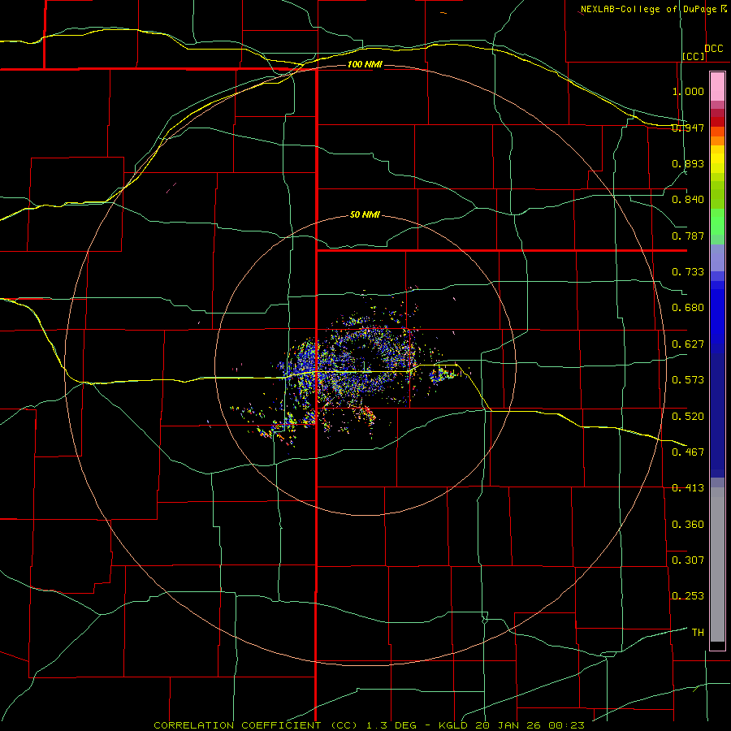Click the 0.840 scale value
Screen dimensions: 731x731
pyautogui.click(x=688, y=200)
